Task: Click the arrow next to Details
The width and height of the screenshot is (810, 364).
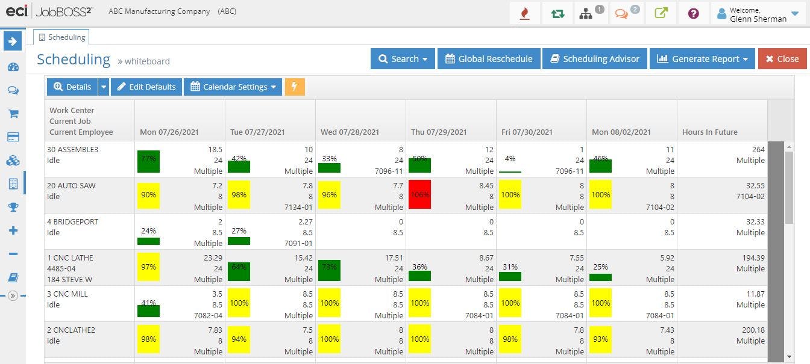Action: (x=103, y=87)
